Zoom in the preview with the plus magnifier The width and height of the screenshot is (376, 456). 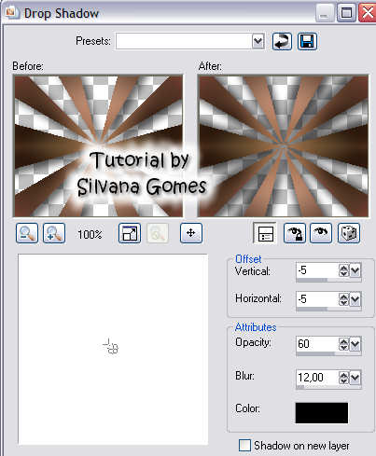pyautogui.click(x=54, y=233)
